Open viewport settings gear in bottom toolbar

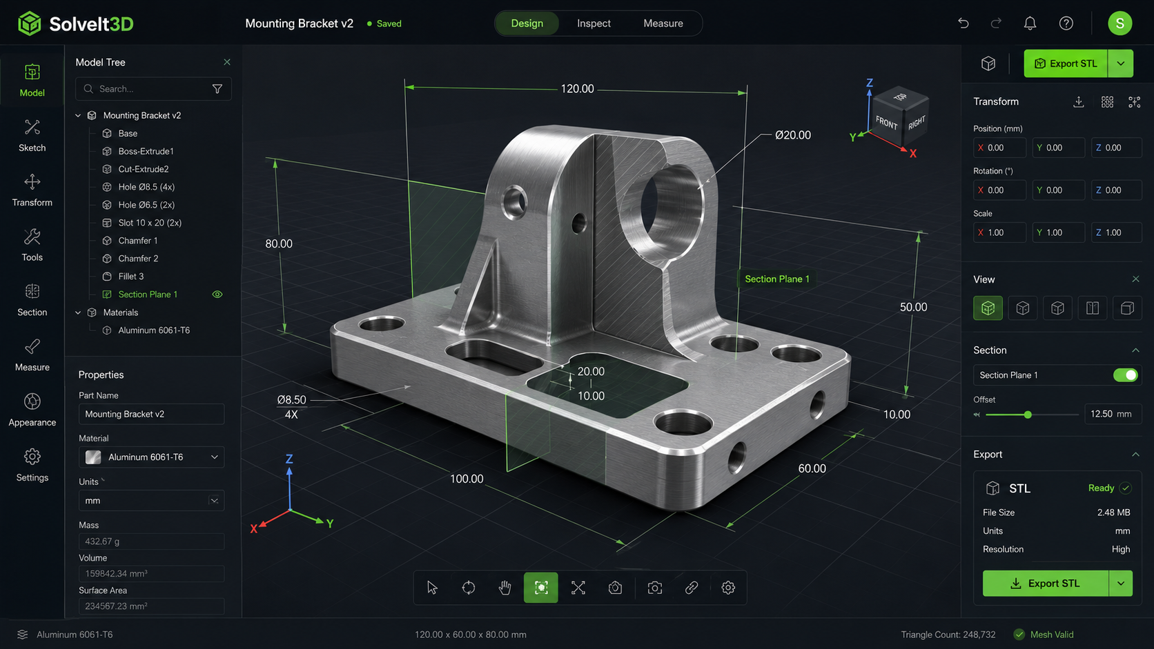coord(728,588)
